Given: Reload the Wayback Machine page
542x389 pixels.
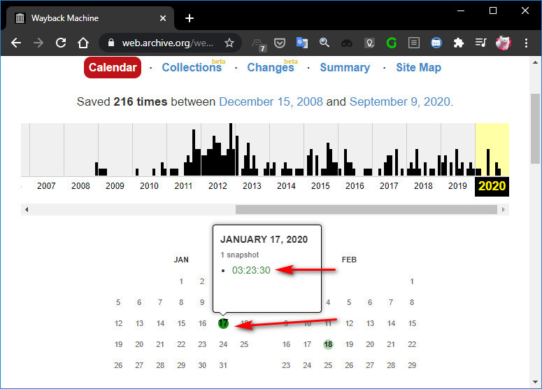Looking at the screenshot, I should [61, 43].
